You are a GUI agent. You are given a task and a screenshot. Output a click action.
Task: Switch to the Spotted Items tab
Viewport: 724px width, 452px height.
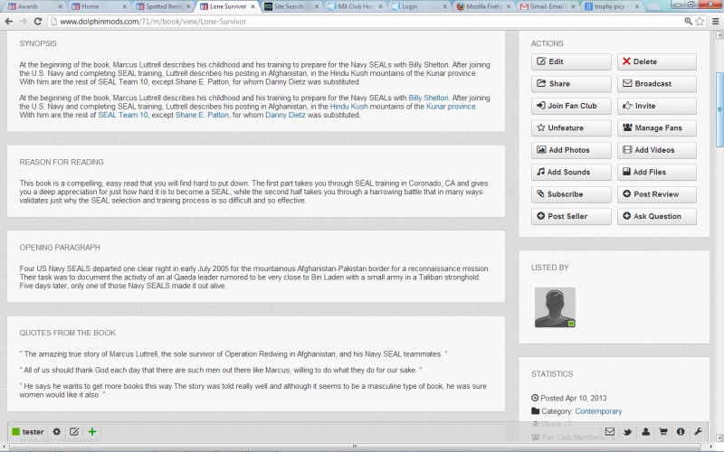click(x=163, y=6)
